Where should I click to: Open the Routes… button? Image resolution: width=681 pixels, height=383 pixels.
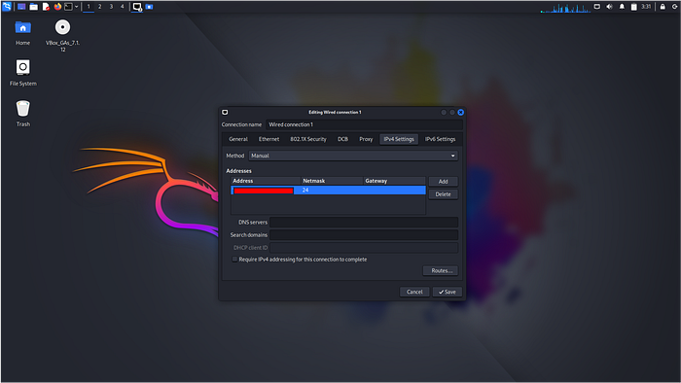pyautogui.click(x=441, y=270)
